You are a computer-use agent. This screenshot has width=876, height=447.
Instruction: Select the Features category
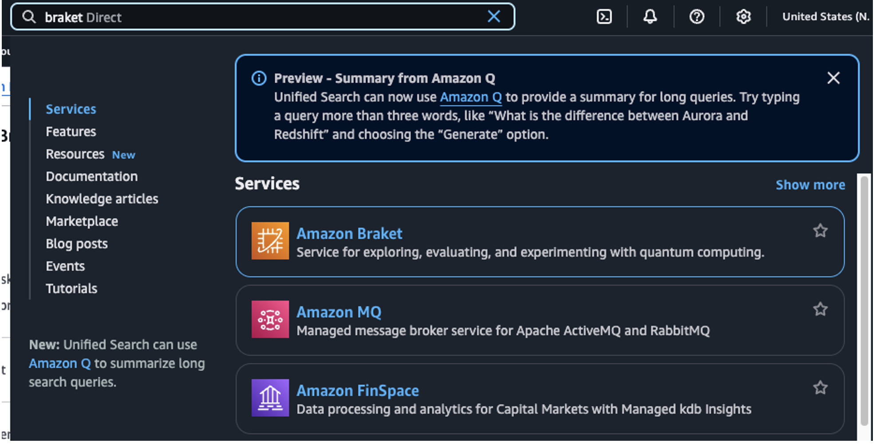71,132
